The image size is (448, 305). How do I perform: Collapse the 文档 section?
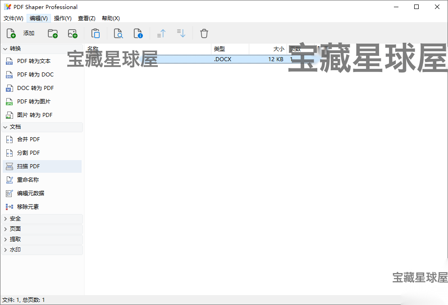[42, 127]
